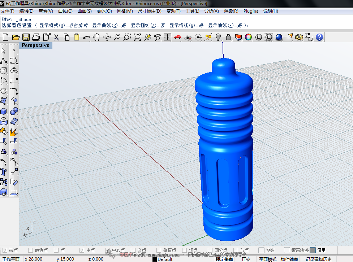This screenshot has width=353, height=262.
Task: Toggle the 中点 osnap checkbox
Action: 82,250
